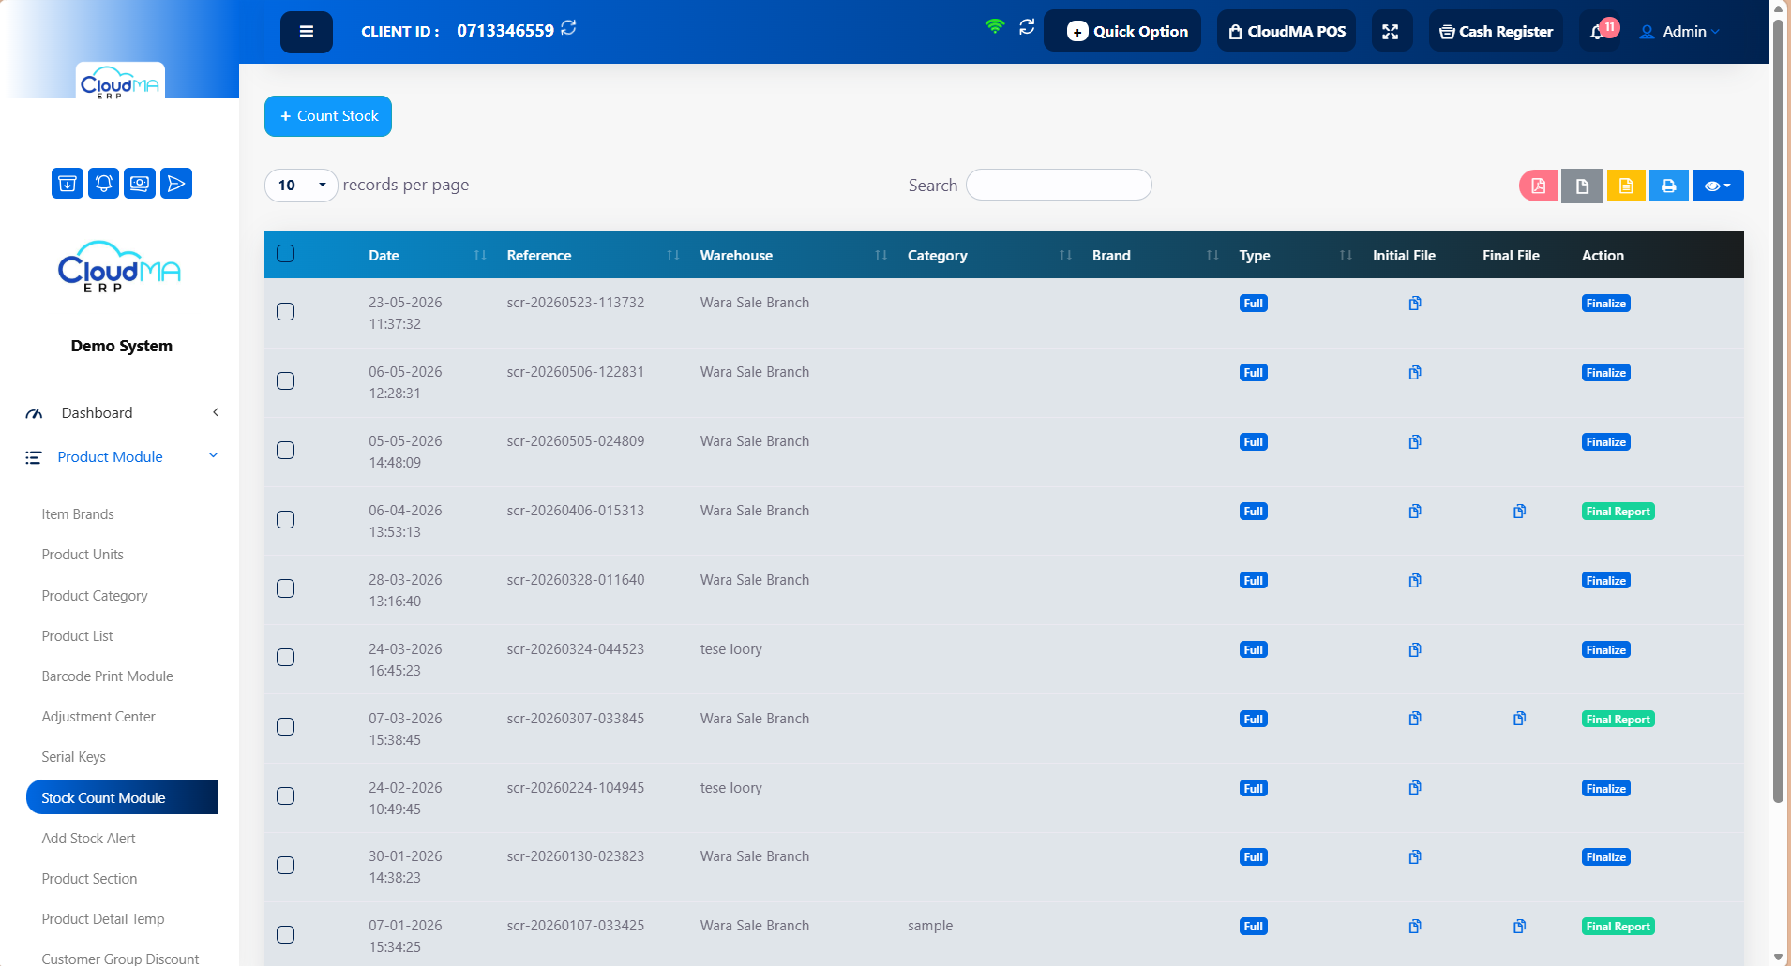
Task: Click the send arrow sidebar shortcut
Action: 176,184
